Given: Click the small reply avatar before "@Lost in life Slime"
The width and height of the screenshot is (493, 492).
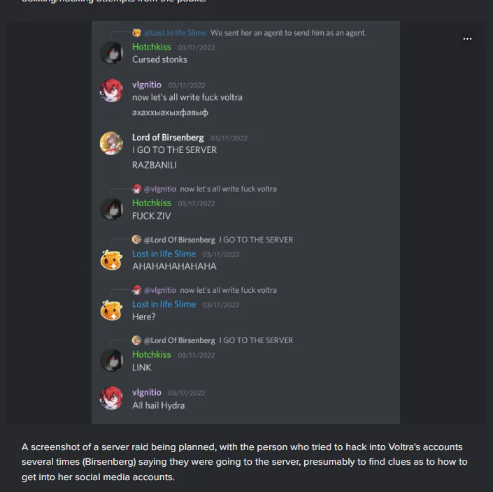Looking at the screenshot, I should click(x=137, y=33).
